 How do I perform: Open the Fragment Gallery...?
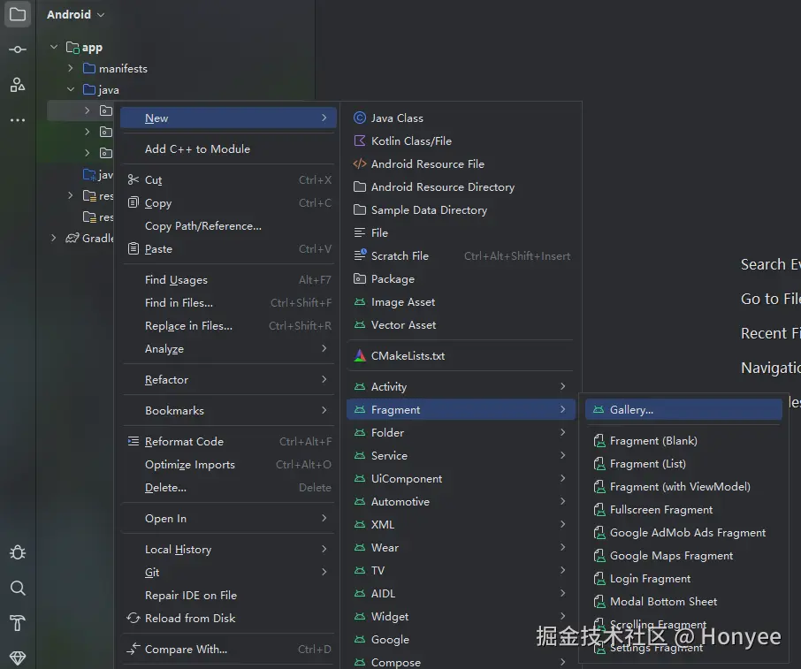[x=683, y=409]
